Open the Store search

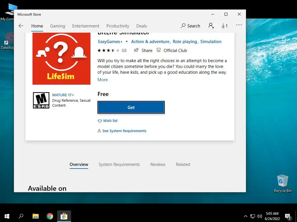tap(190, 26)
